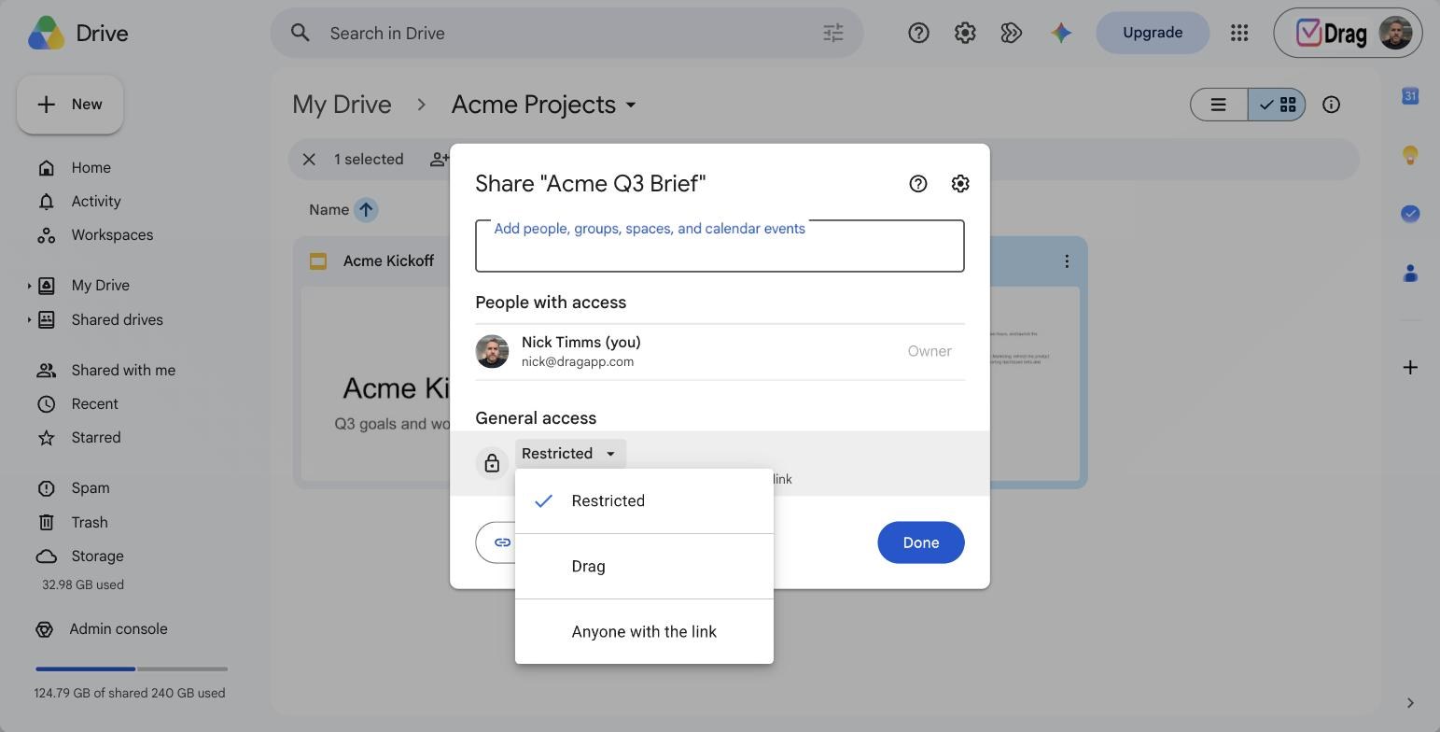The width and height of the screenshot is (1440, 732).
Task: Select Drag organization access option
Action: click(644, 567)
